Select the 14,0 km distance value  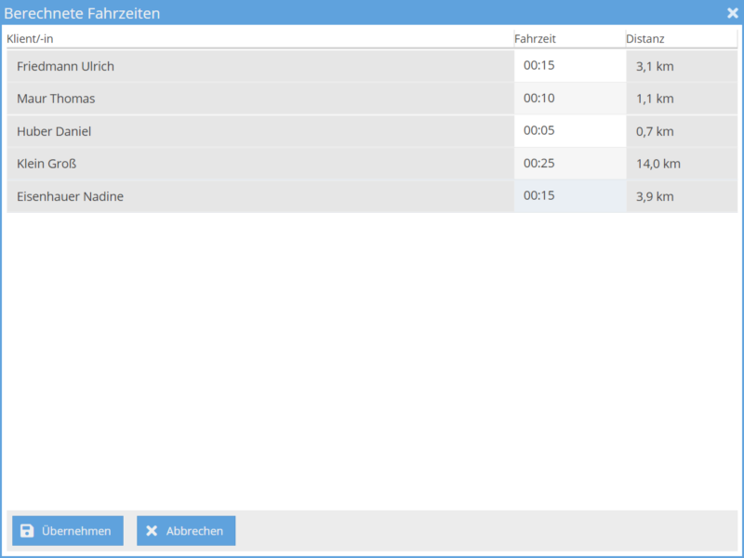tap(658, 165)
